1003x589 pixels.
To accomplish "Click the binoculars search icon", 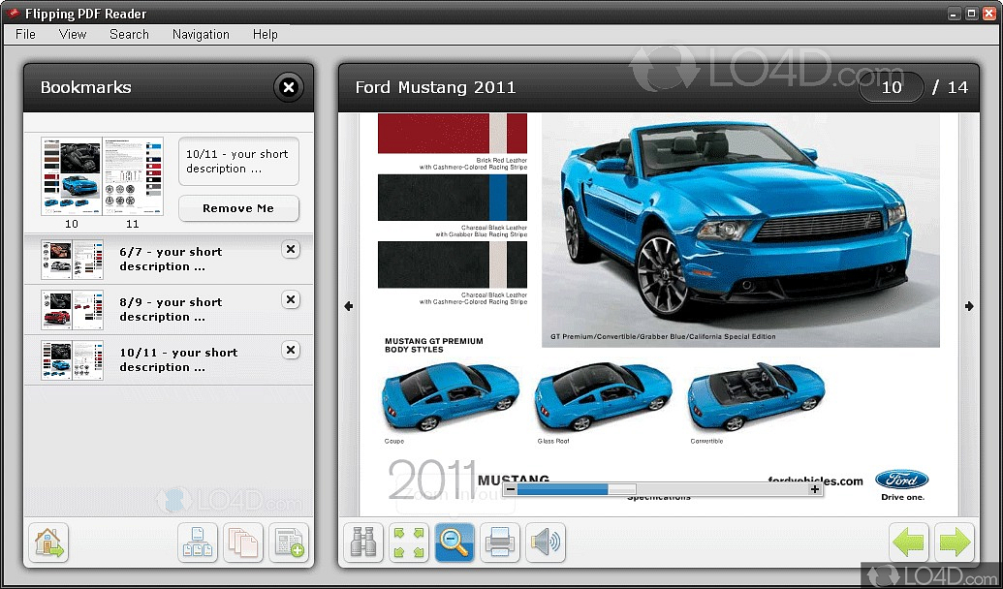I will 362,542.
